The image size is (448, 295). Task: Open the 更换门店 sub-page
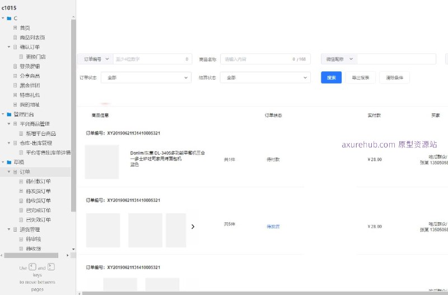pos(36,57)
